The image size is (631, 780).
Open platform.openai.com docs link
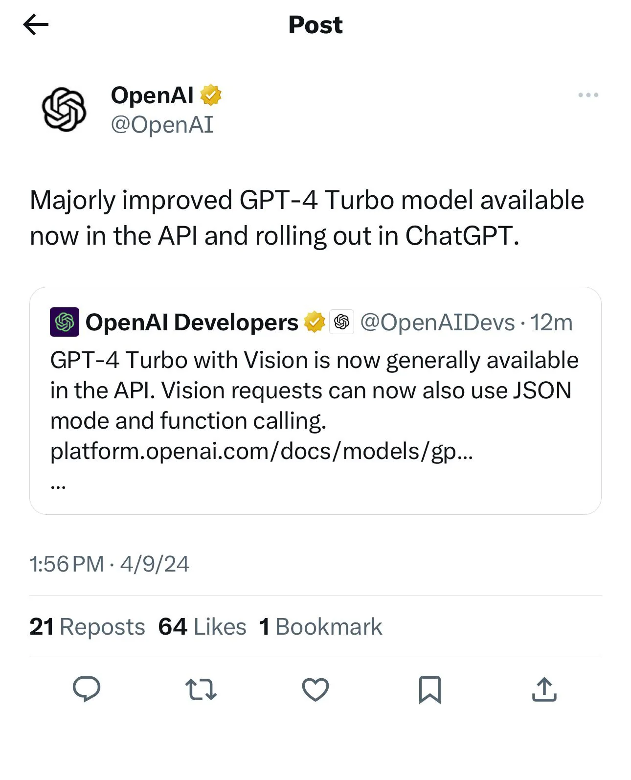click(262, 451)
